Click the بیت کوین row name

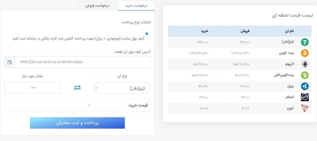pos(287,53)
